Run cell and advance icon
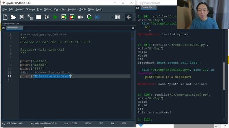Viewport: 229px width, 128px height. coord(72,17)
